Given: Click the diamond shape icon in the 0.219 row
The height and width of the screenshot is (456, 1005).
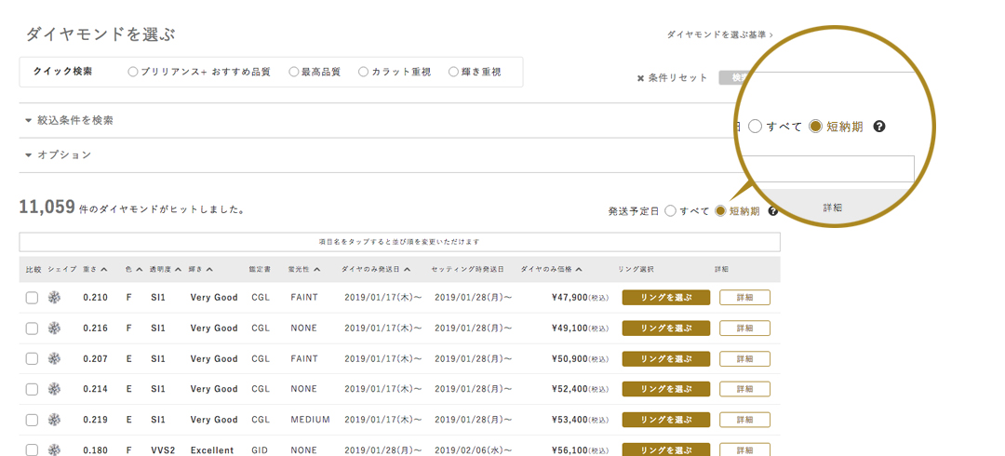Looking at the screenshot, I should coord(55,420).
